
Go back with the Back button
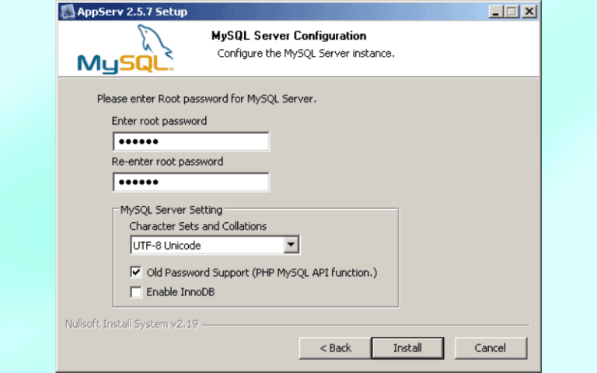[x=335, y=347]
